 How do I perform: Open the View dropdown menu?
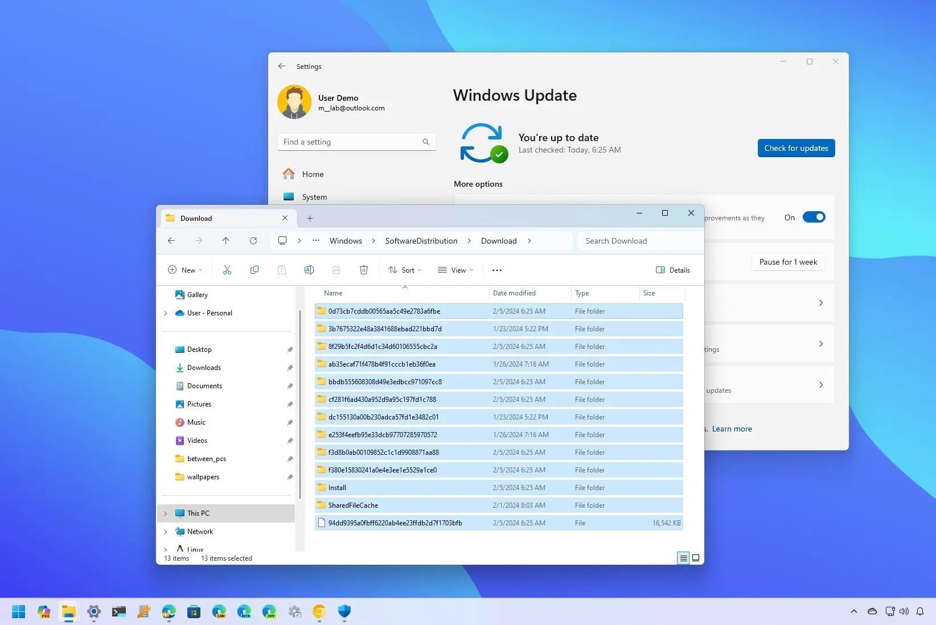click(455, 270)
